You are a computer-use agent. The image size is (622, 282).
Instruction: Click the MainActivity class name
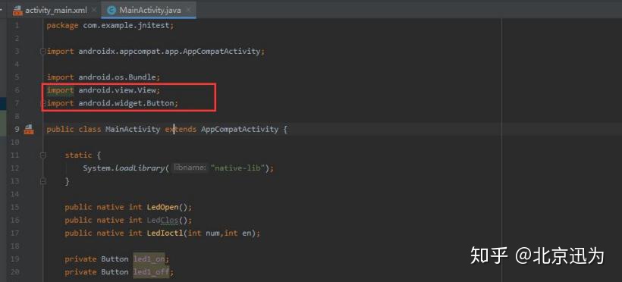(133, 129)
